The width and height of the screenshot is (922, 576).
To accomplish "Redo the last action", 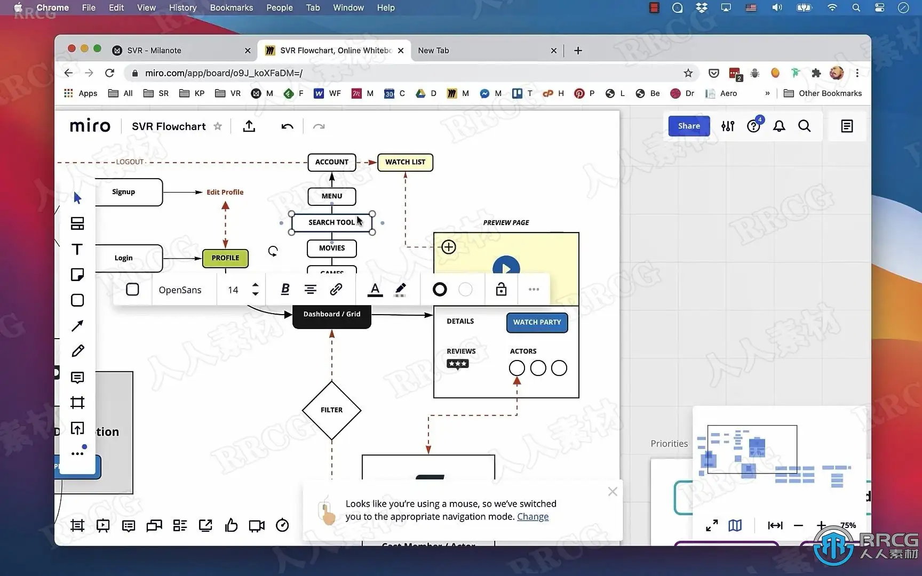I will 319,126.
